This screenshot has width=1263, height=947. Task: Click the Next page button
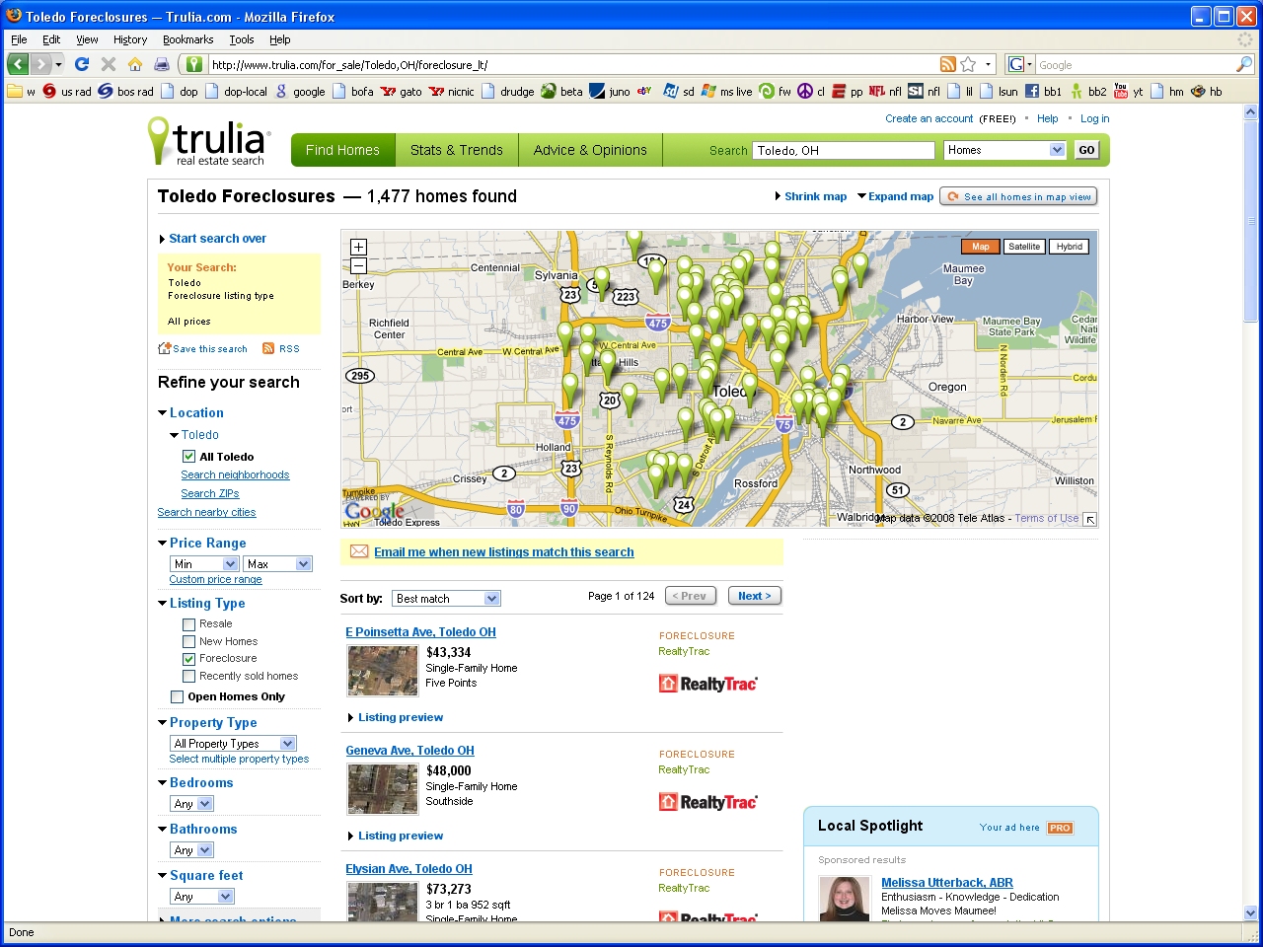click(755, 596)
